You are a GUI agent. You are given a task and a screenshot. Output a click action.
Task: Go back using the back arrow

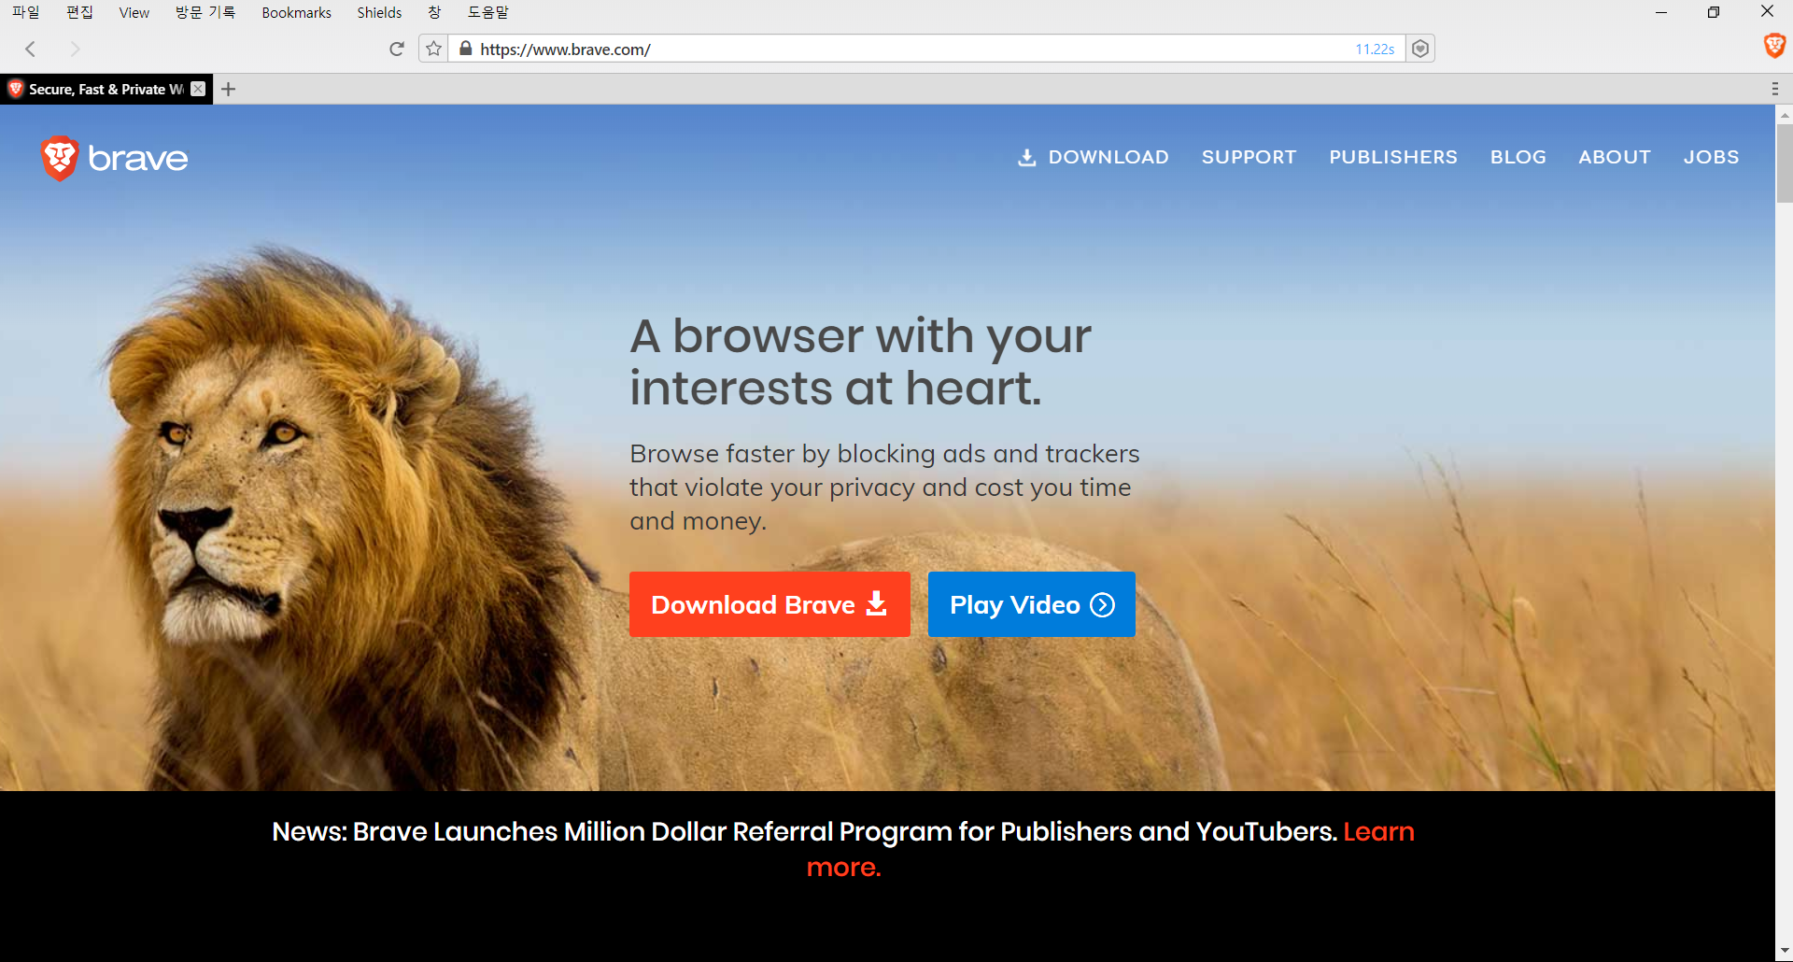coord(31,49)
